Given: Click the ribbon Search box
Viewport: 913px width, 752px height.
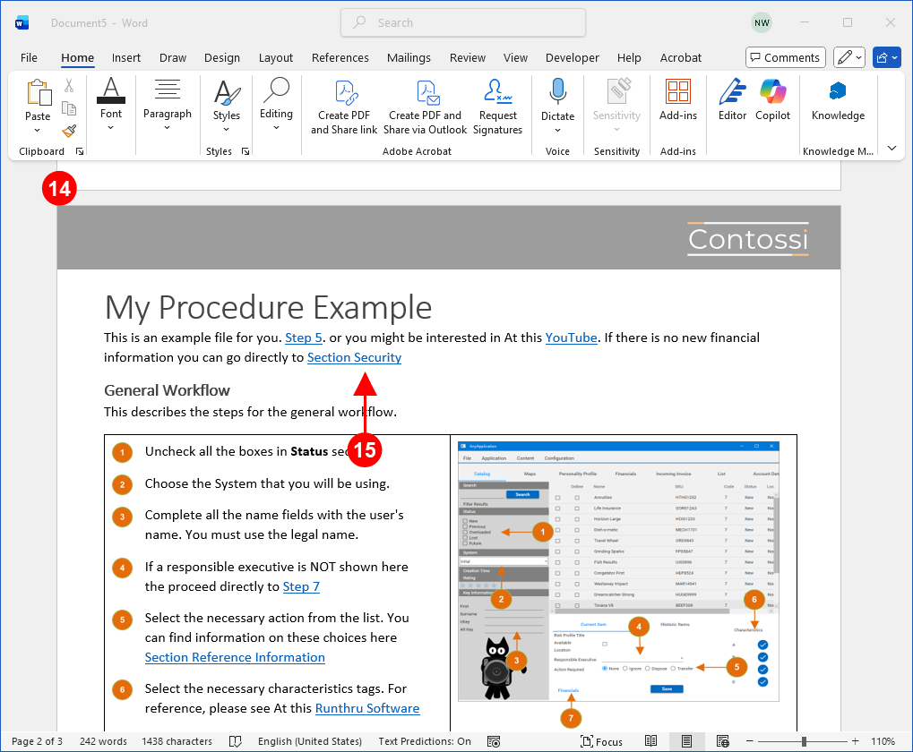Looking at the screenshot, I should (463, 22).
